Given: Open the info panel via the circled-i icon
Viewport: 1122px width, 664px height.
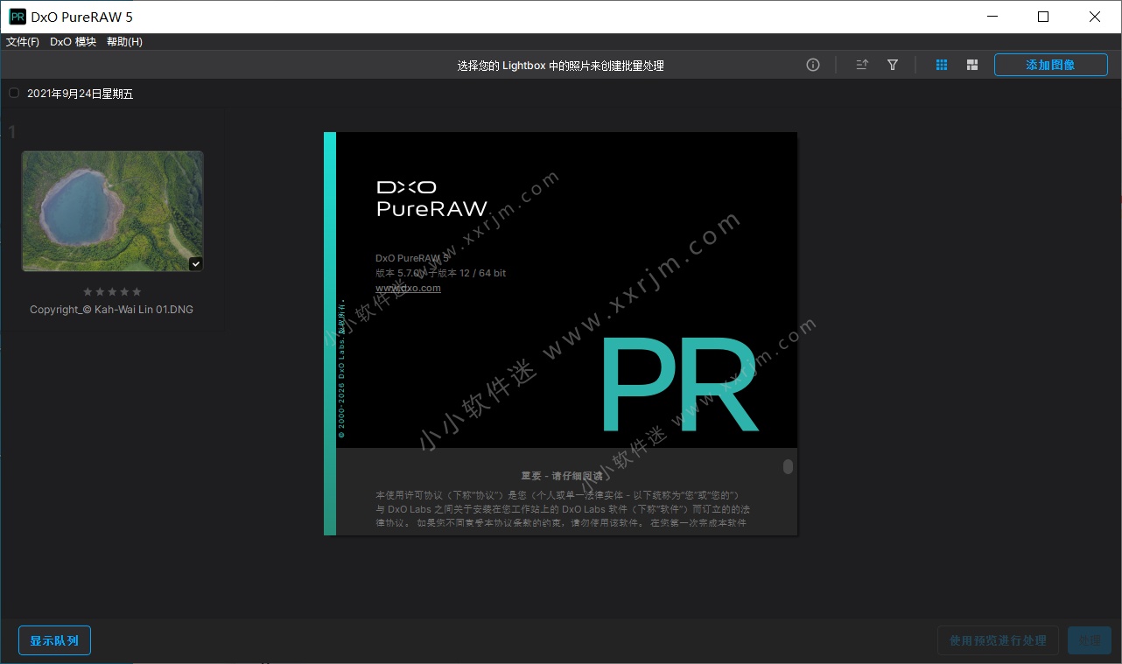Looking at the screenshot, I should 812,64.
